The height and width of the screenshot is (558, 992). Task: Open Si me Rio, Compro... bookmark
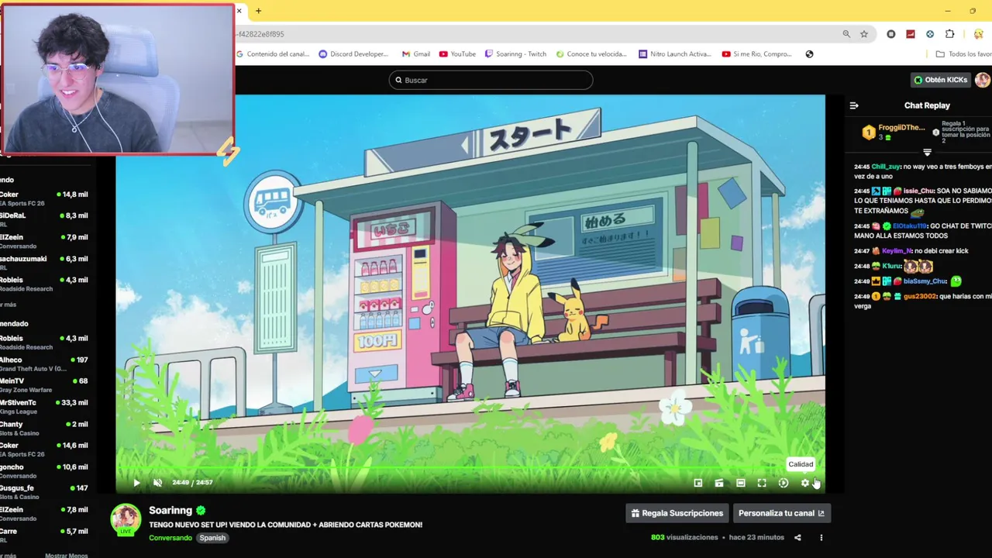pyautogui.click(x=757, y=54)
